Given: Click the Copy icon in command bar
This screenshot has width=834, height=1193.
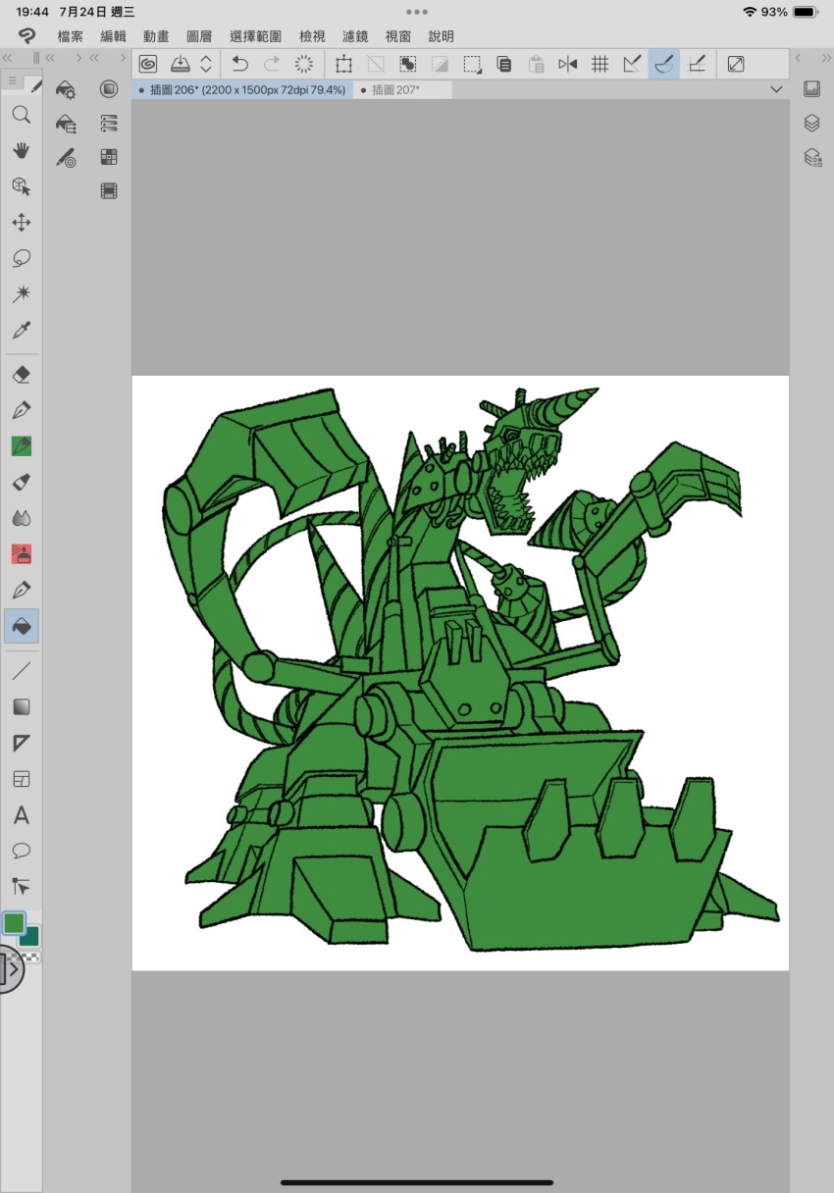Looking at the screenshot, I should pyautogui.click(x=503, y=64).
